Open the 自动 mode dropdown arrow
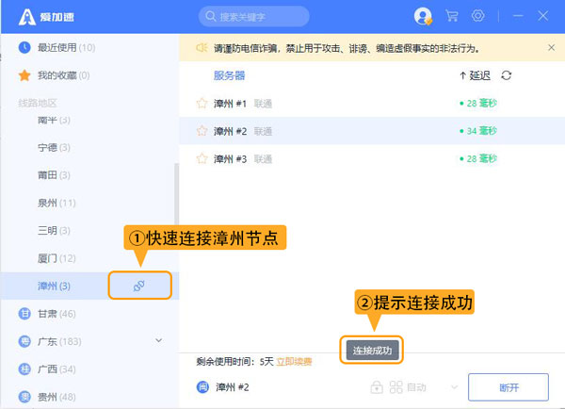Screen dimensions: 565x409 click(x=455, y=387)
